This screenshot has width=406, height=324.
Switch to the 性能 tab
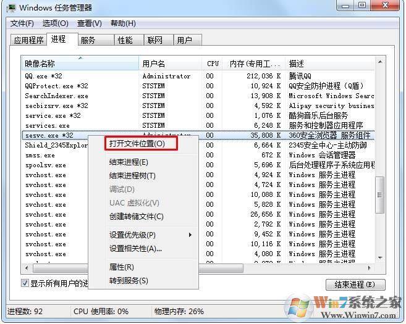pos(129,40)
